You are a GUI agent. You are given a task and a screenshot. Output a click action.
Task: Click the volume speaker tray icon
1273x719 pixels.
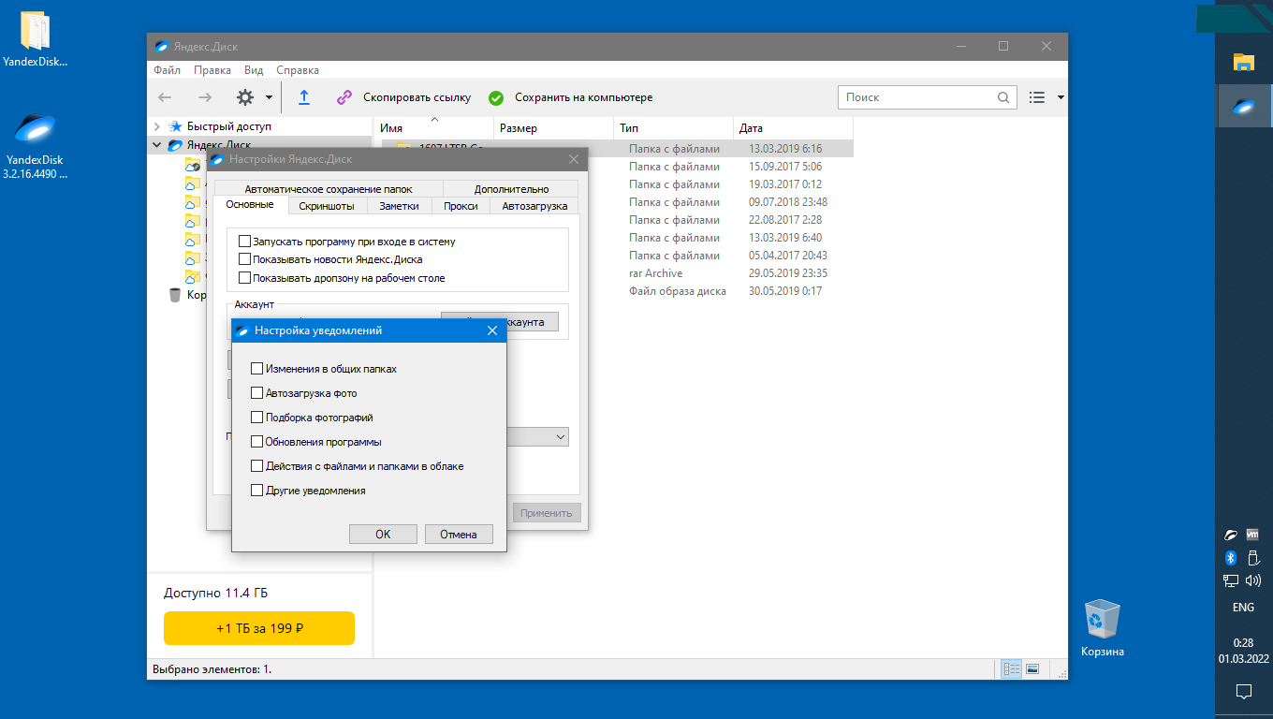(1252, 580)
